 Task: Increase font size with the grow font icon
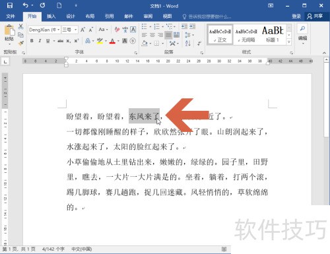coord(82,30)
